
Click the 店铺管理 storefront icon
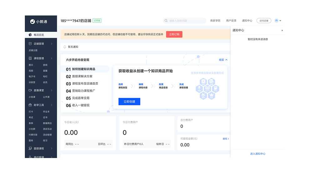coord(30,44)
